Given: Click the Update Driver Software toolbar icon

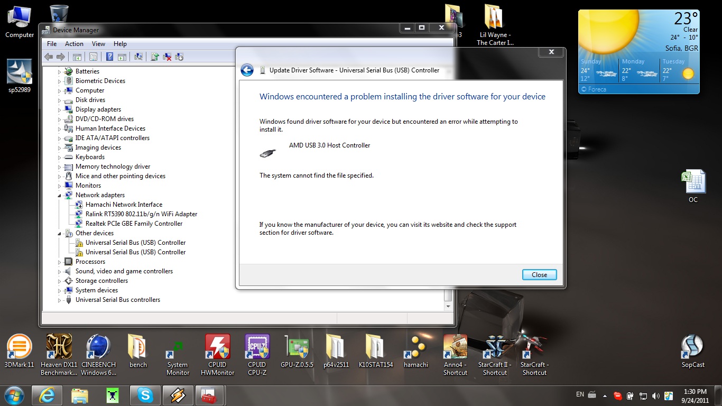Looking at the screenshot, I should 155,57.
